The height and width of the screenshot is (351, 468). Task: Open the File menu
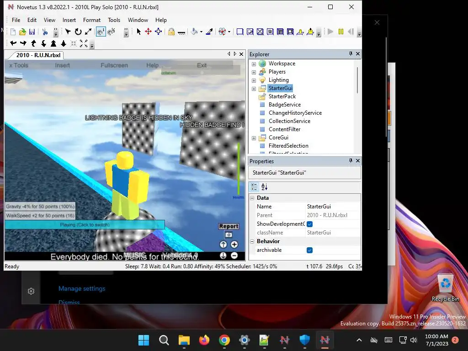coord(16,20)
